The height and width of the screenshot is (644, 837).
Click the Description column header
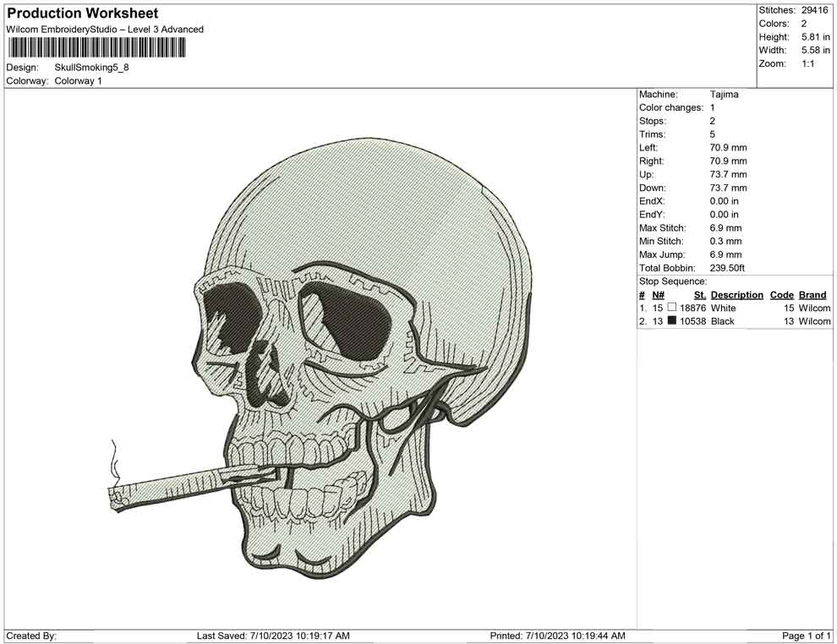tap(736, 294)
